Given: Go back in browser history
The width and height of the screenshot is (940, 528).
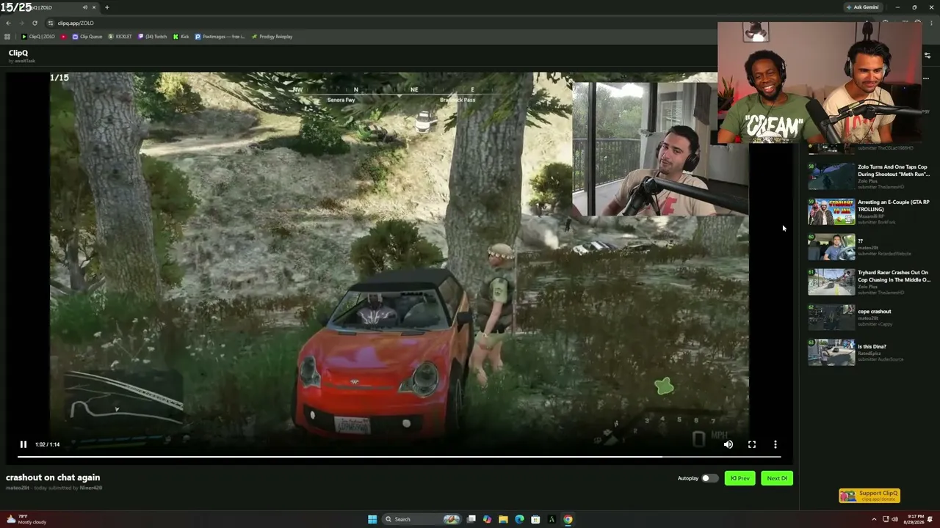Looking at the screenshot, I should (9, 23).
